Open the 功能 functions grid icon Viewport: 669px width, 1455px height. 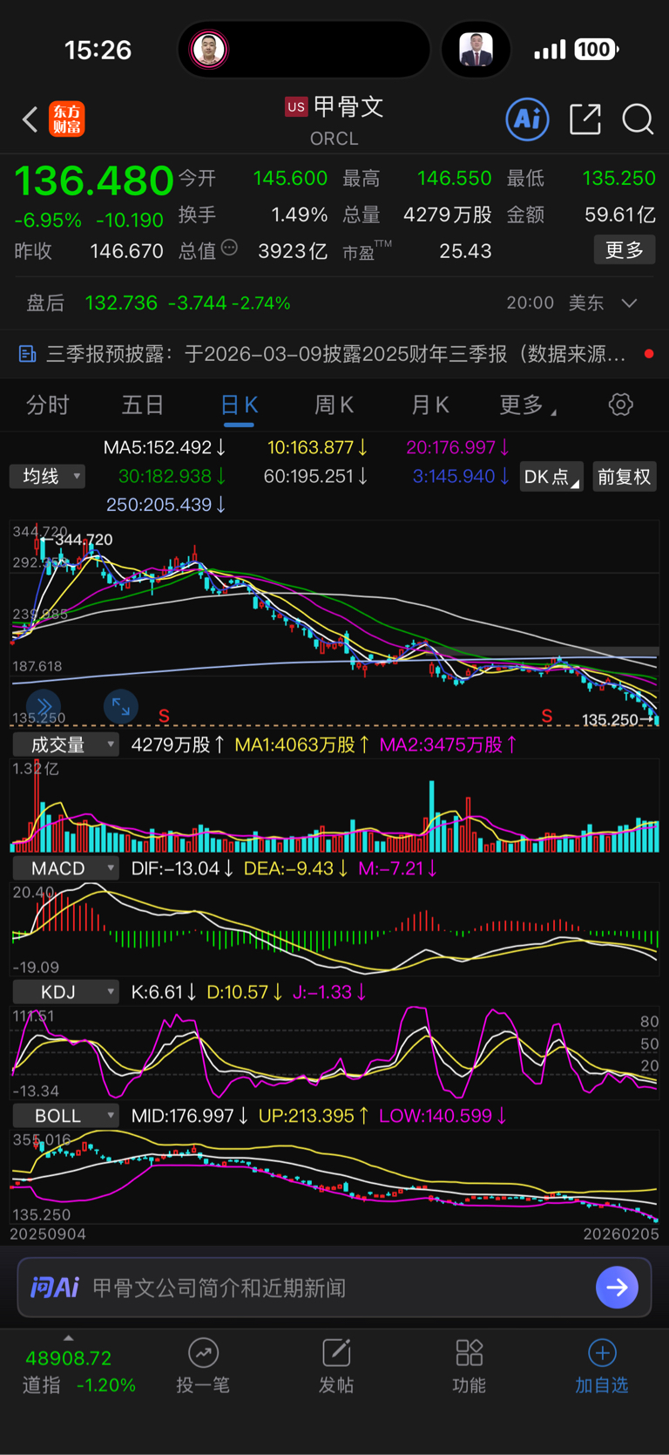point(470,1353)
